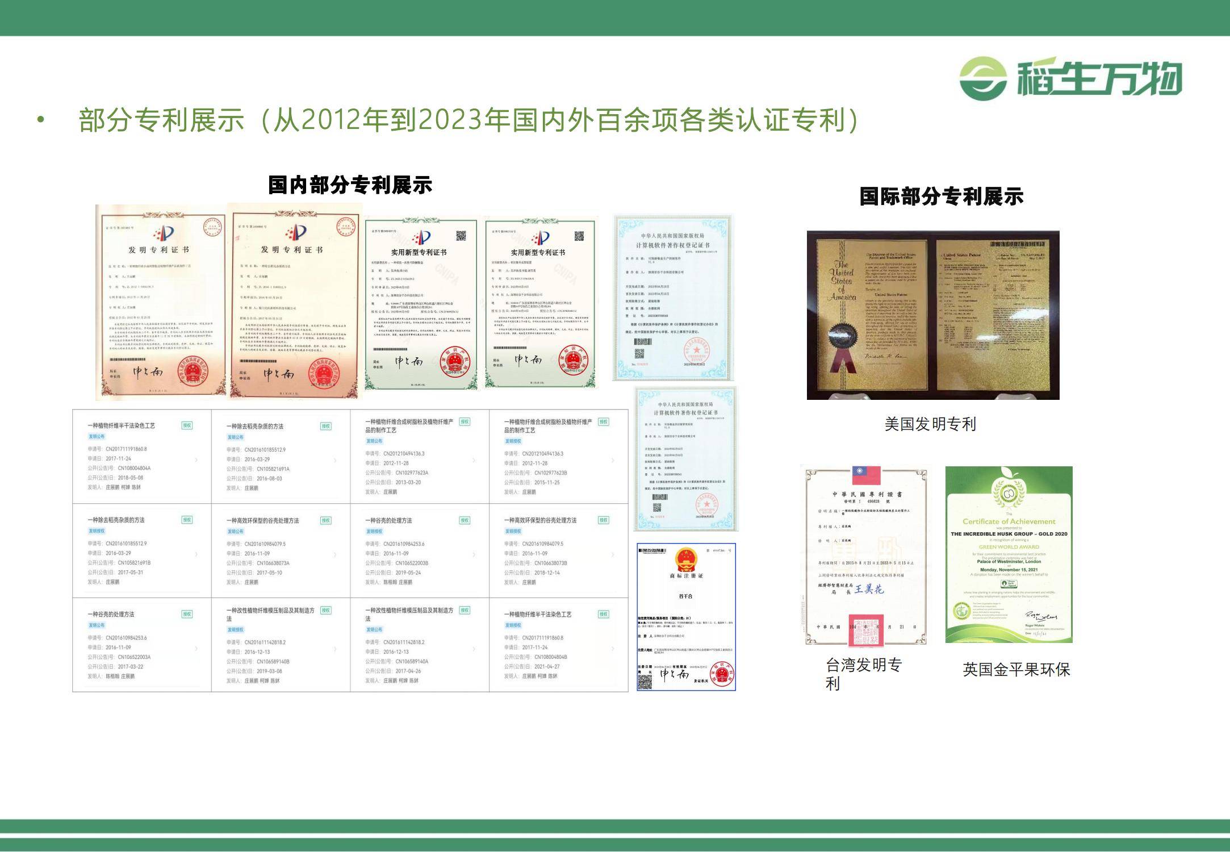Click the QR code on 商标注册证 certificate
Image resolution: width=1230 pixels, height=852 pixels.
[645, 682]
